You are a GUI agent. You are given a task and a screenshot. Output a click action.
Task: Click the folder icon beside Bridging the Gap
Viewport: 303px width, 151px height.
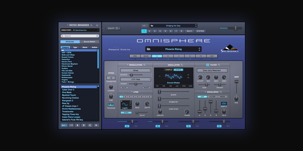point(152,26)
